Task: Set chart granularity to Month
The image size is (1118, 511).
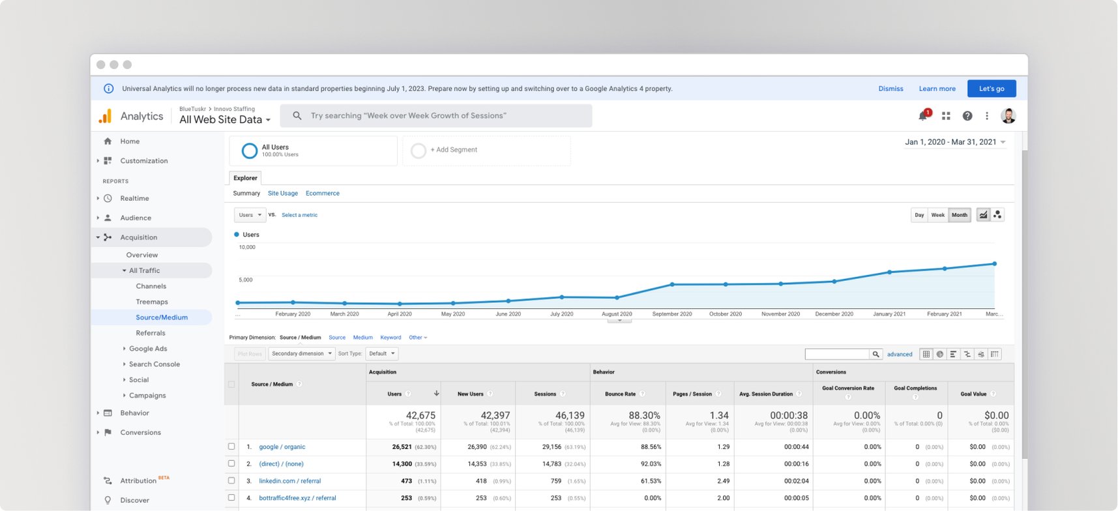Action: click(960, 215)
